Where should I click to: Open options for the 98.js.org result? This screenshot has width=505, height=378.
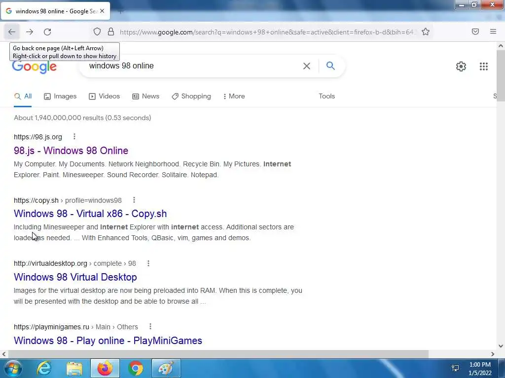[x=74, y=137]
